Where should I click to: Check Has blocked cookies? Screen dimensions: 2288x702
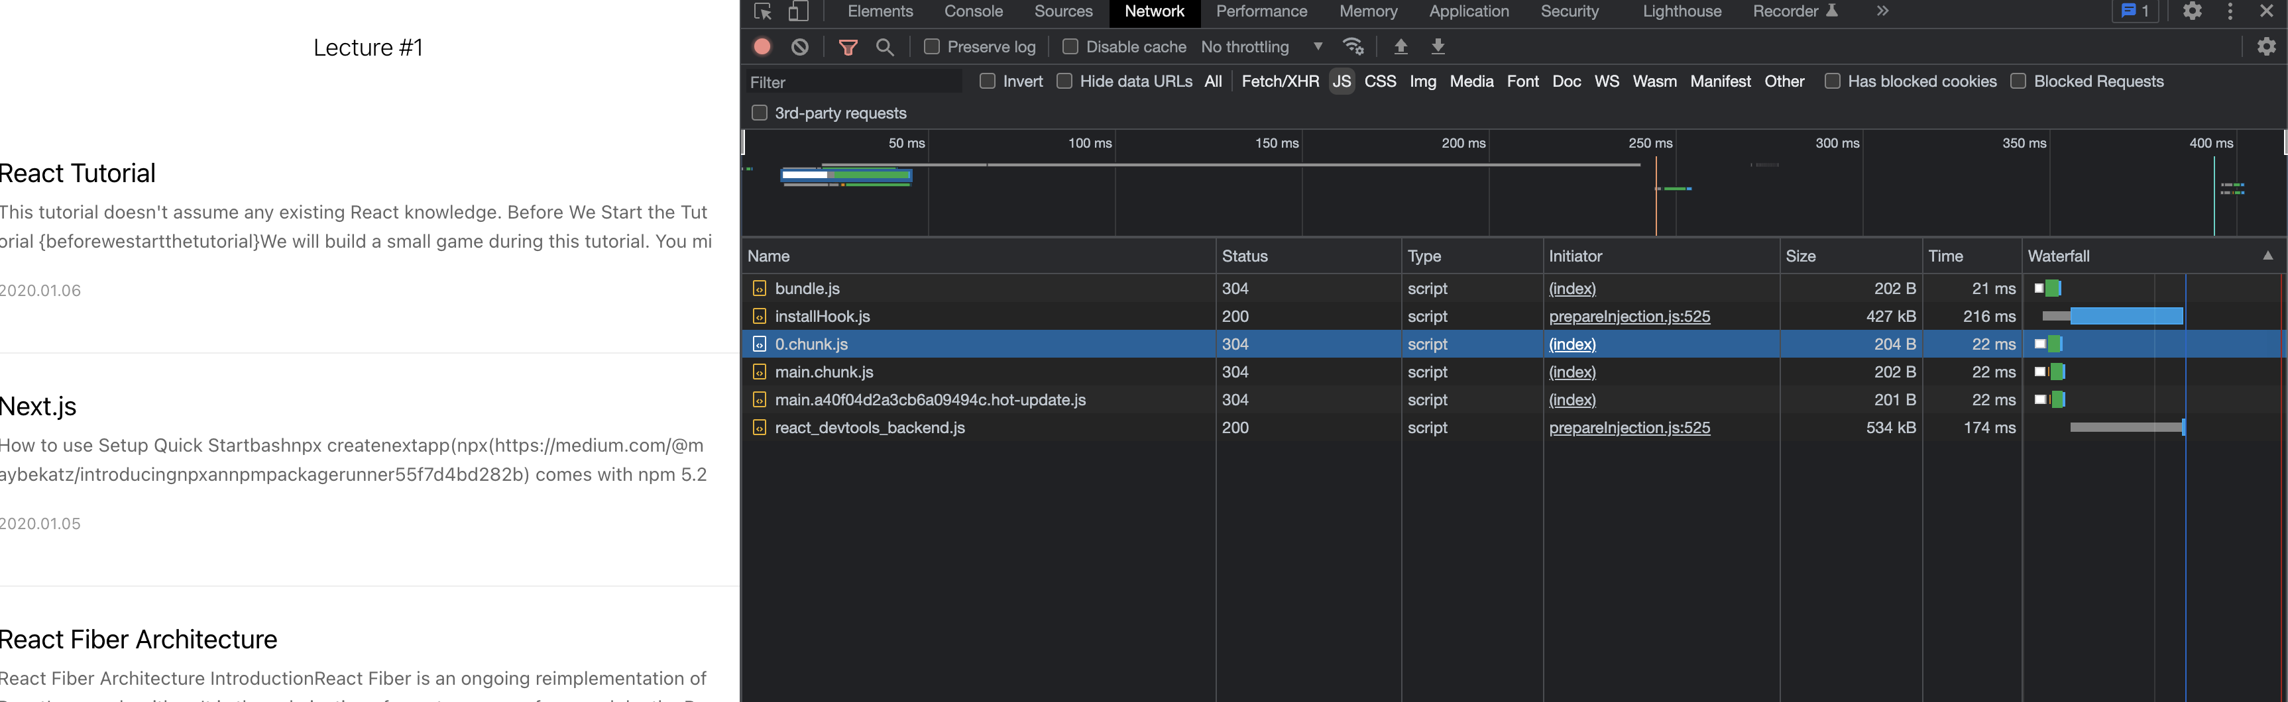[1833, 81]
